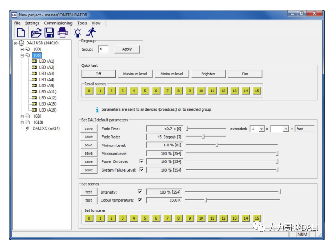Click the Save floppy disk icon
The height and width of the screenshot is (242, 329).
point(49,32)
